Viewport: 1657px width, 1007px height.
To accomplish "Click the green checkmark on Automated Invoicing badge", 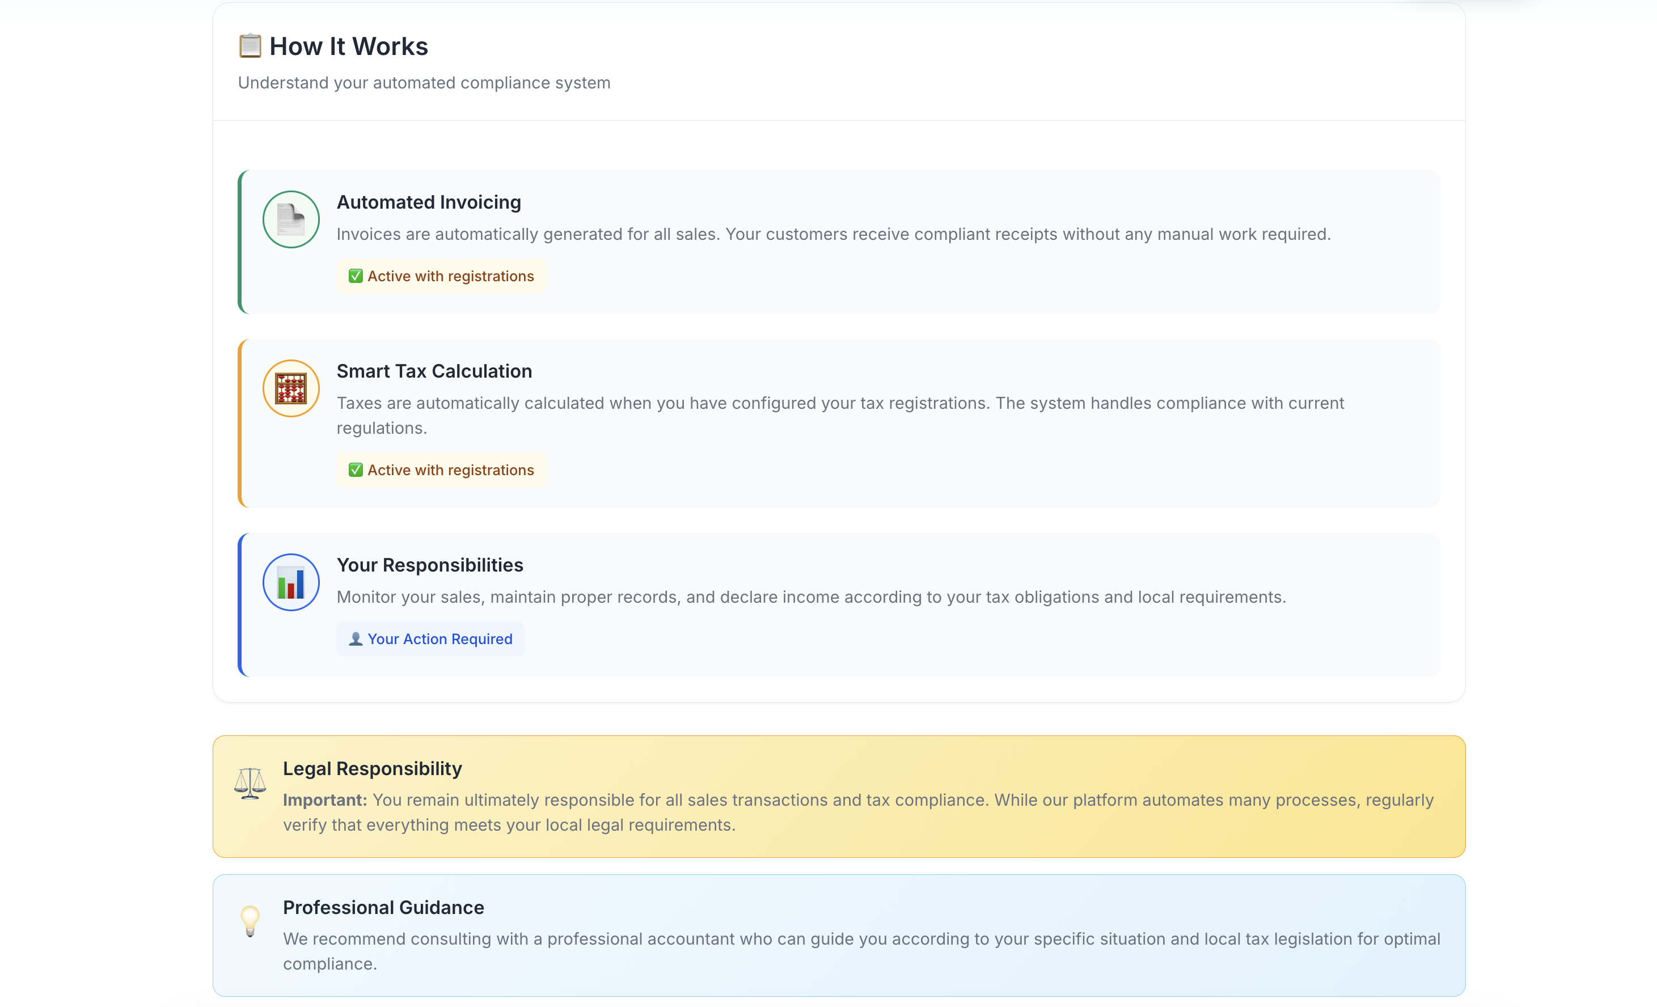I will pyautogui.click(x=356, y=276).
